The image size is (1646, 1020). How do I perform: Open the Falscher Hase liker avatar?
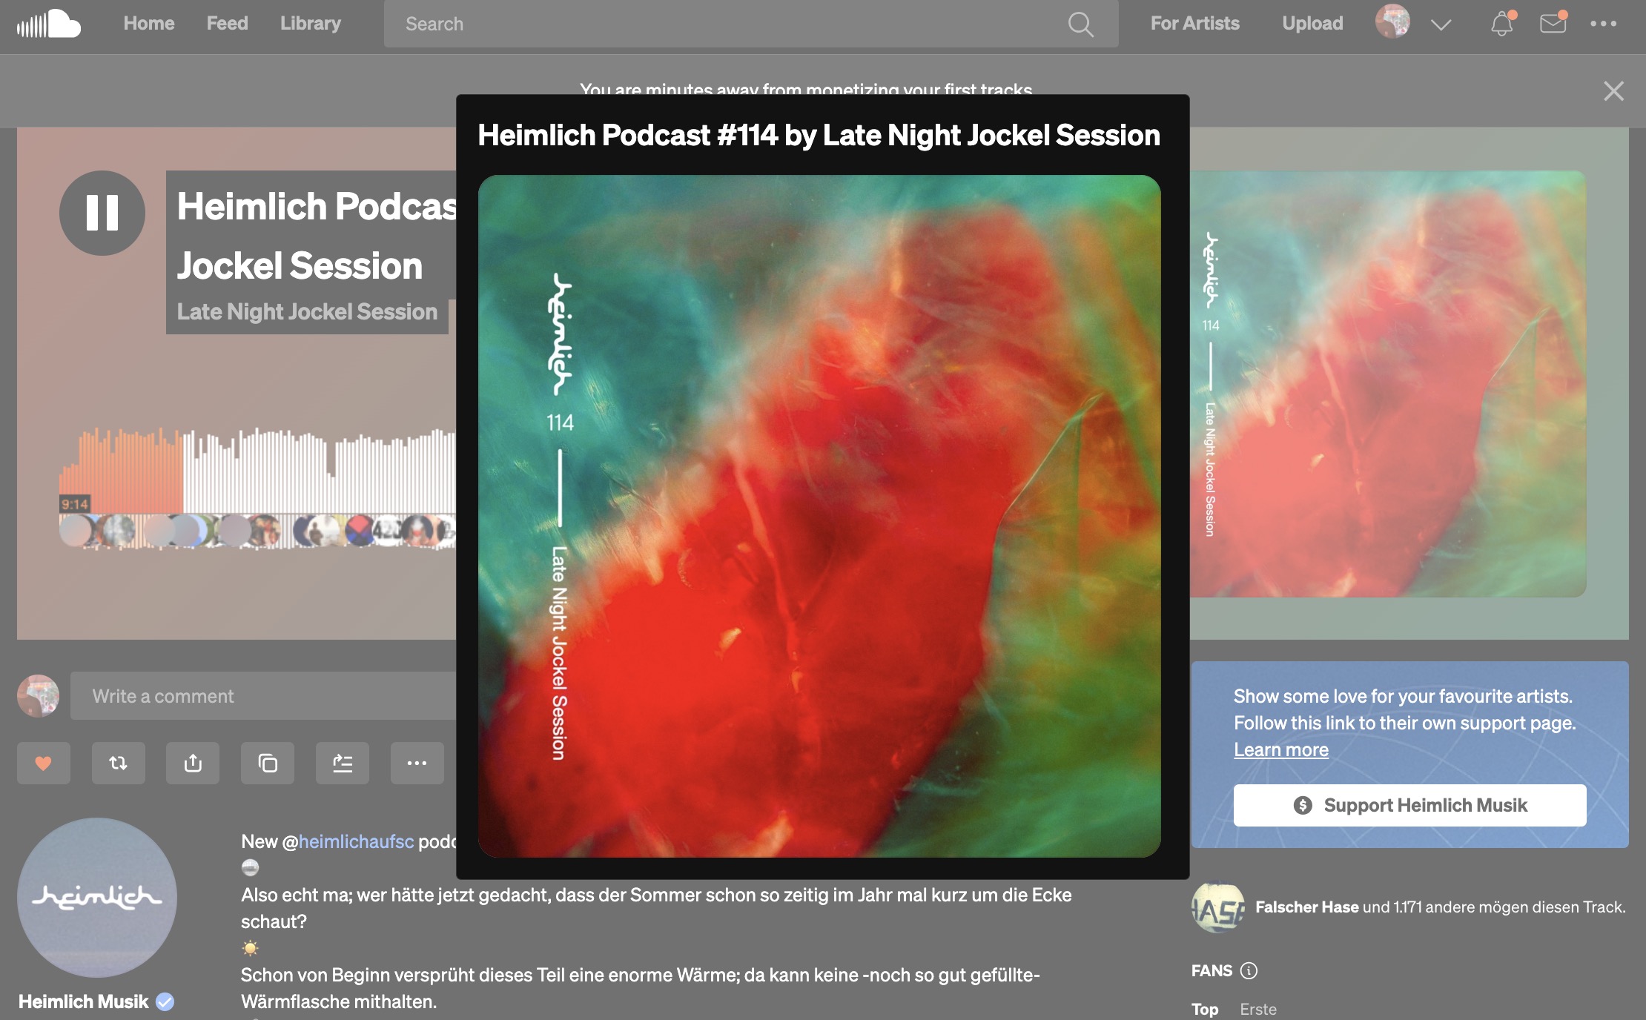[1218, 907]
